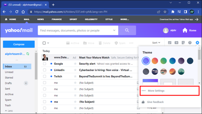Click the account refresh icon beside alphrteam
202x114 pixels.
coord(28,54)
